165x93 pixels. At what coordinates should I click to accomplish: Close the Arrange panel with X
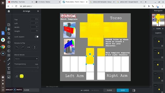38,11
